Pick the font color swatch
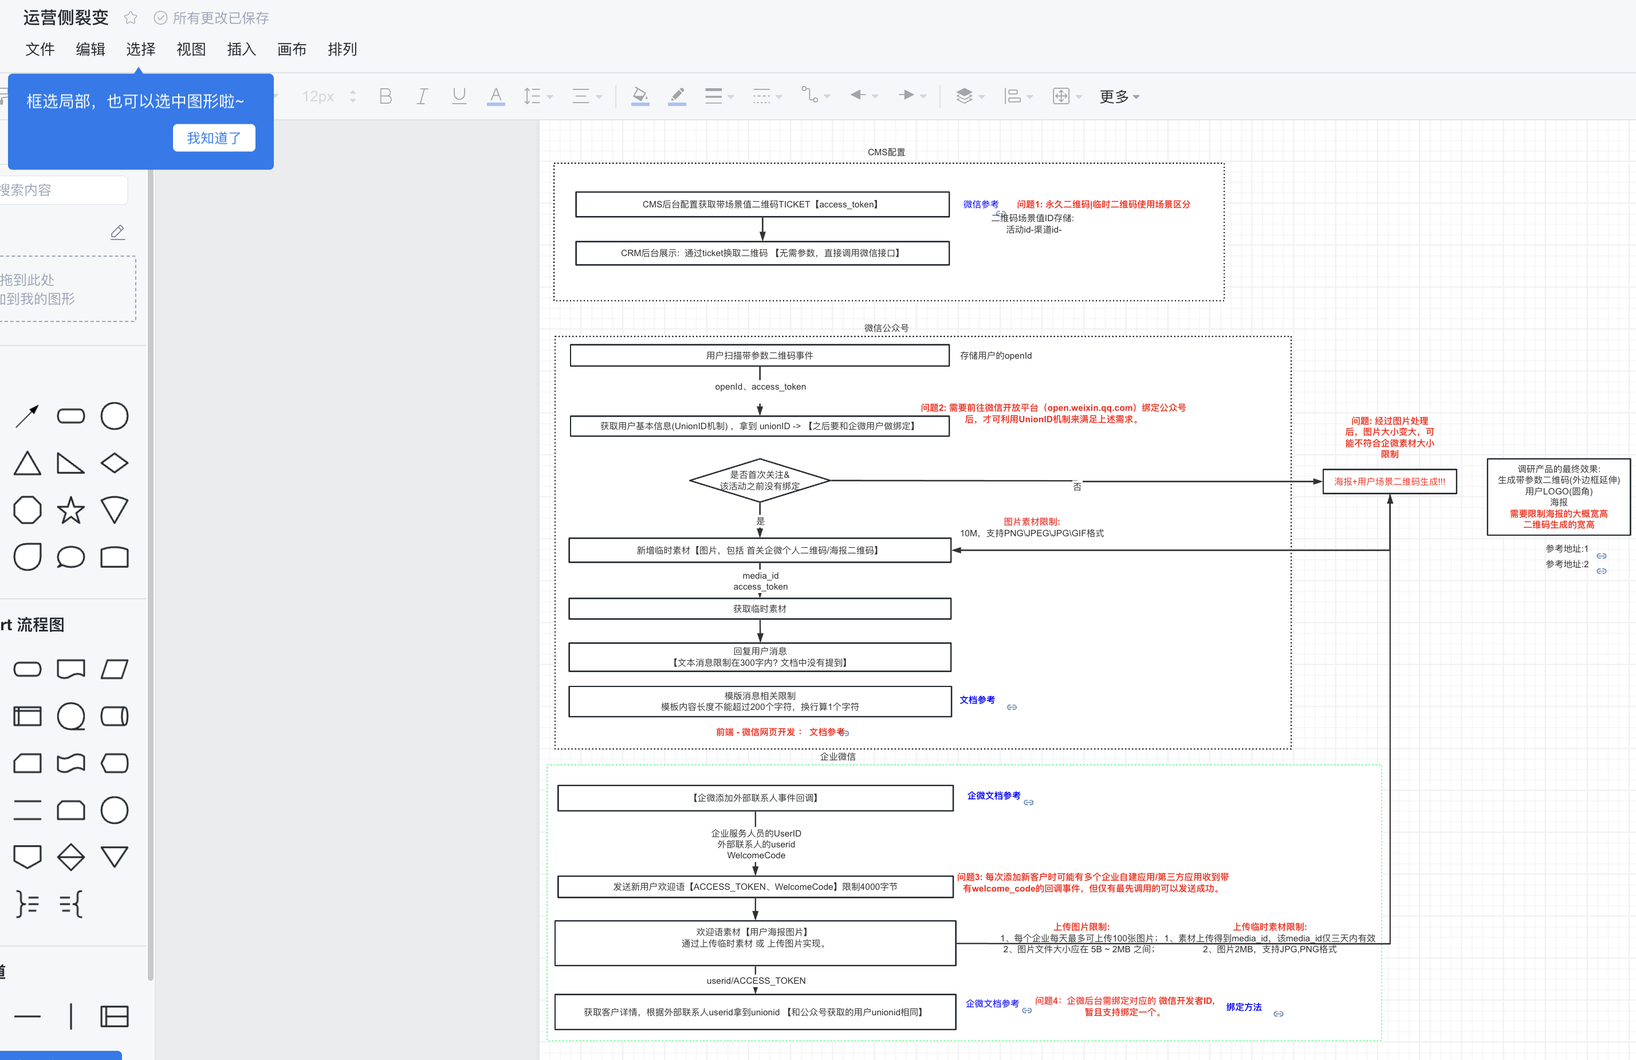This screenshot has height=1060, width=1636. click(495, 96)
